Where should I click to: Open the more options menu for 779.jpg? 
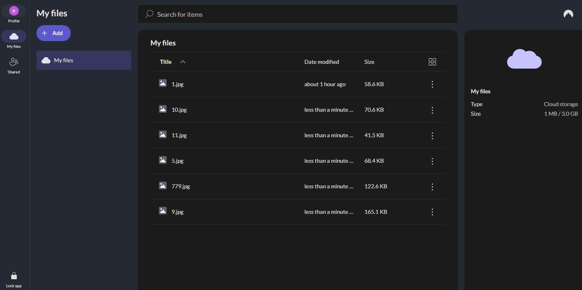[x=432, y=186]
